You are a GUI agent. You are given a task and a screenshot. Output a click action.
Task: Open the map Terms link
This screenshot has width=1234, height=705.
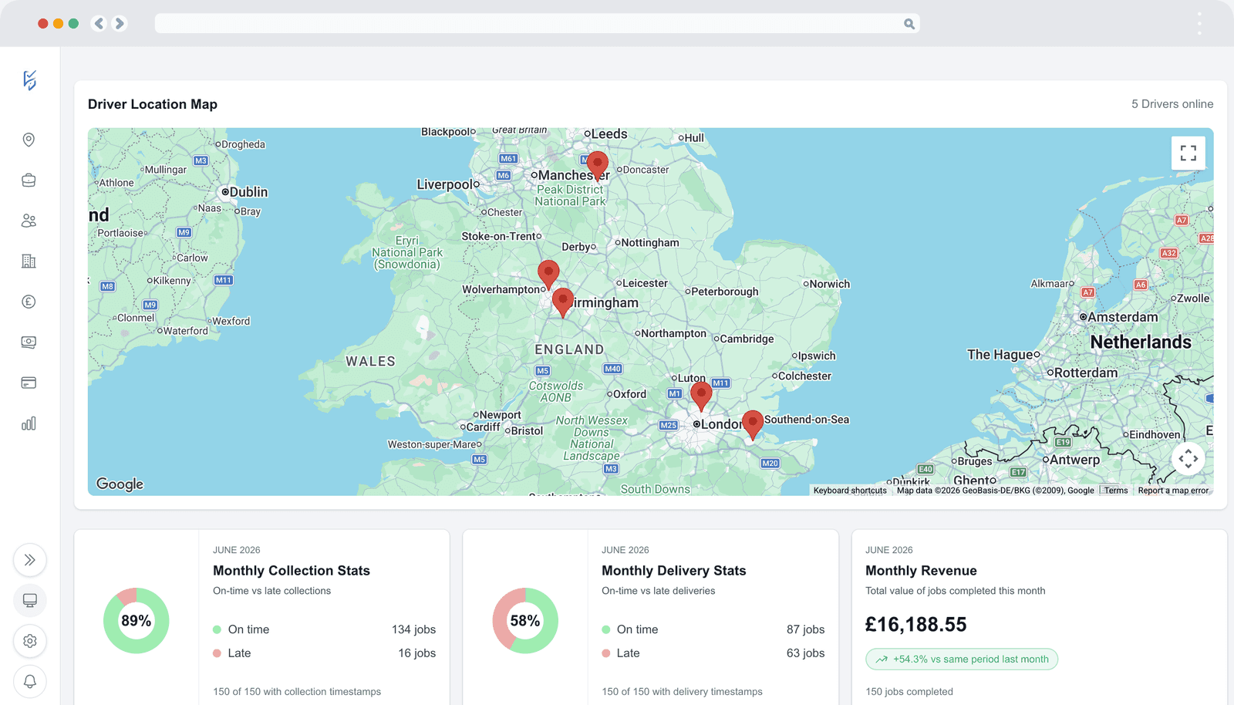pyautogui.click(x=1116, y=491)
